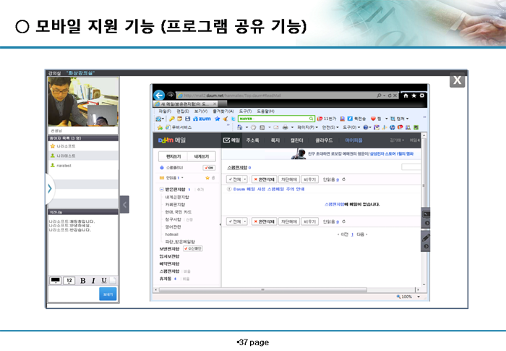Screen dimensions: 506x351
Task: Click Italic I in chat toolbar
Action: pyautogui.click(x=93, y=281)
